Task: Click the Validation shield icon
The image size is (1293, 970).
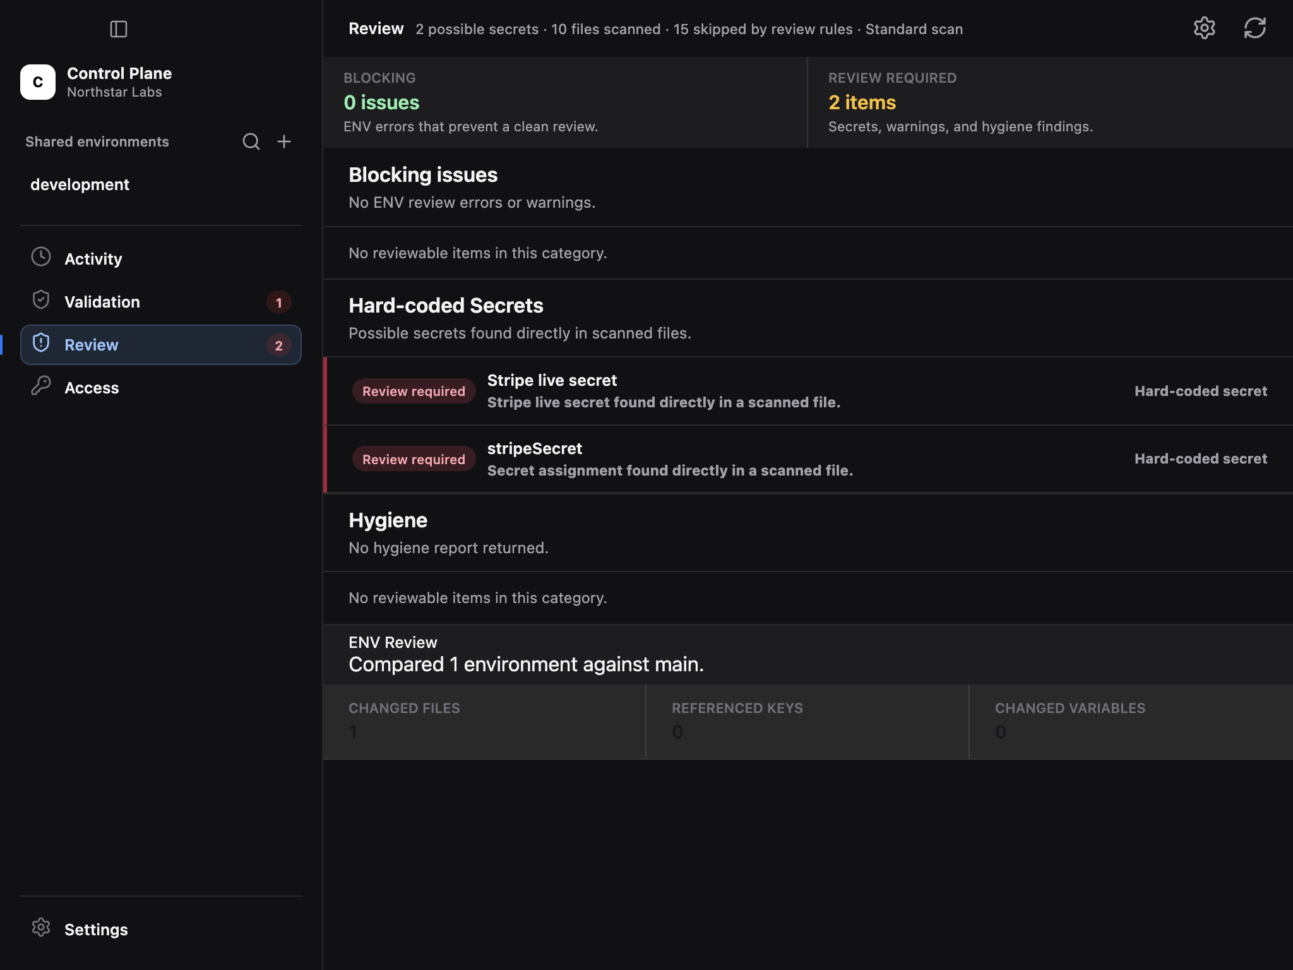Action: [x=41, y=300]
